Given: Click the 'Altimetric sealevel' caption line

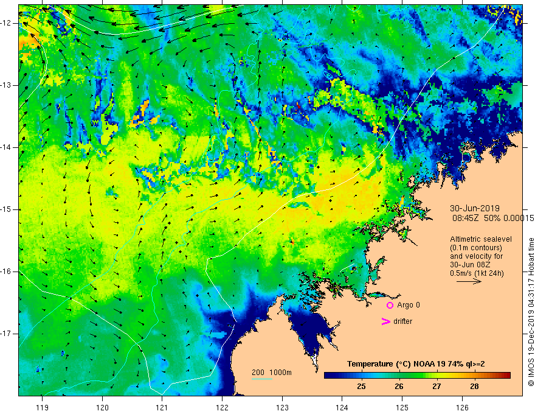Looking at the screenshot, I should point(481,239).
